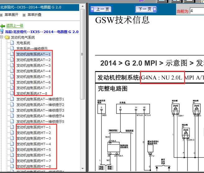Click the page icon beside 发动机控制系统MT—7

[12, 161]
